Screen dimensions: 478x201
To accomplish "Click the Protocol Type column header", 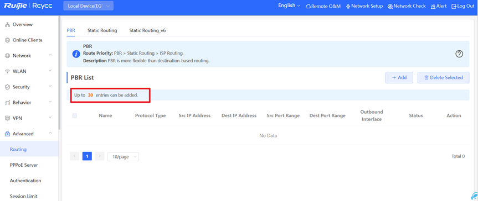I will [x=150, y=115].
